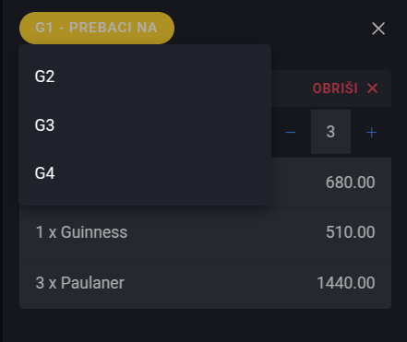Select G2 from the transfer list
This screenshot has width=407, height=342.
(x=145, y=77)
